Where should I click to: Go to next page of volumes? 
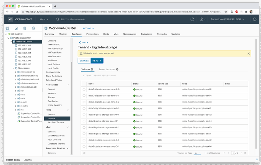point(241,153)
